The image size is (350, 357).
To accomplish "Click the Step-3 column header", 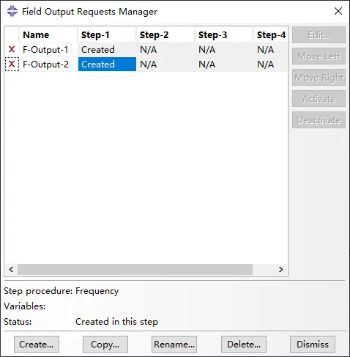I will [224, 34].
